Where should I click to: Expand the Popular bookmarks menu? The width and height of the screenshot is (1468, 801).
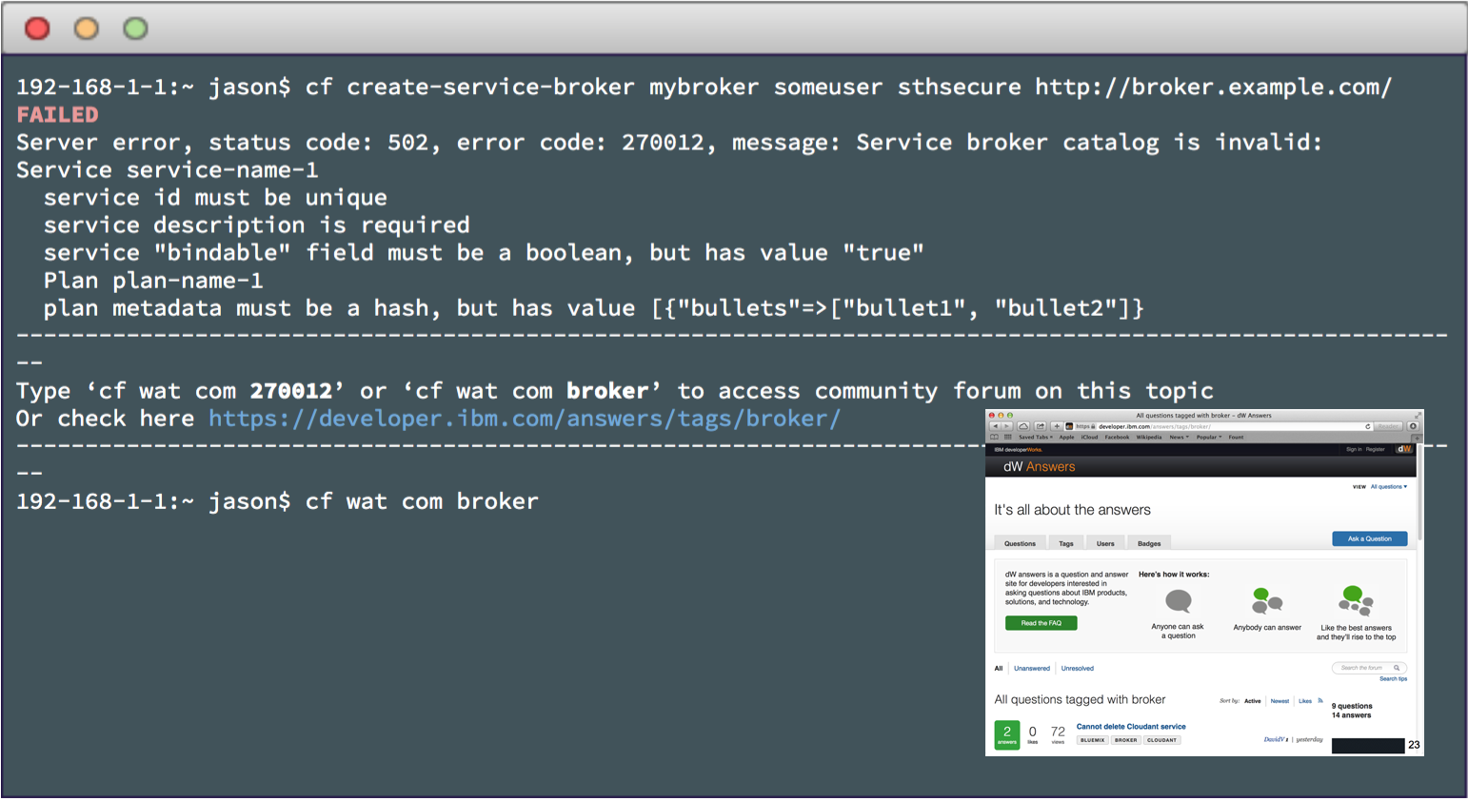point(1208,438)
